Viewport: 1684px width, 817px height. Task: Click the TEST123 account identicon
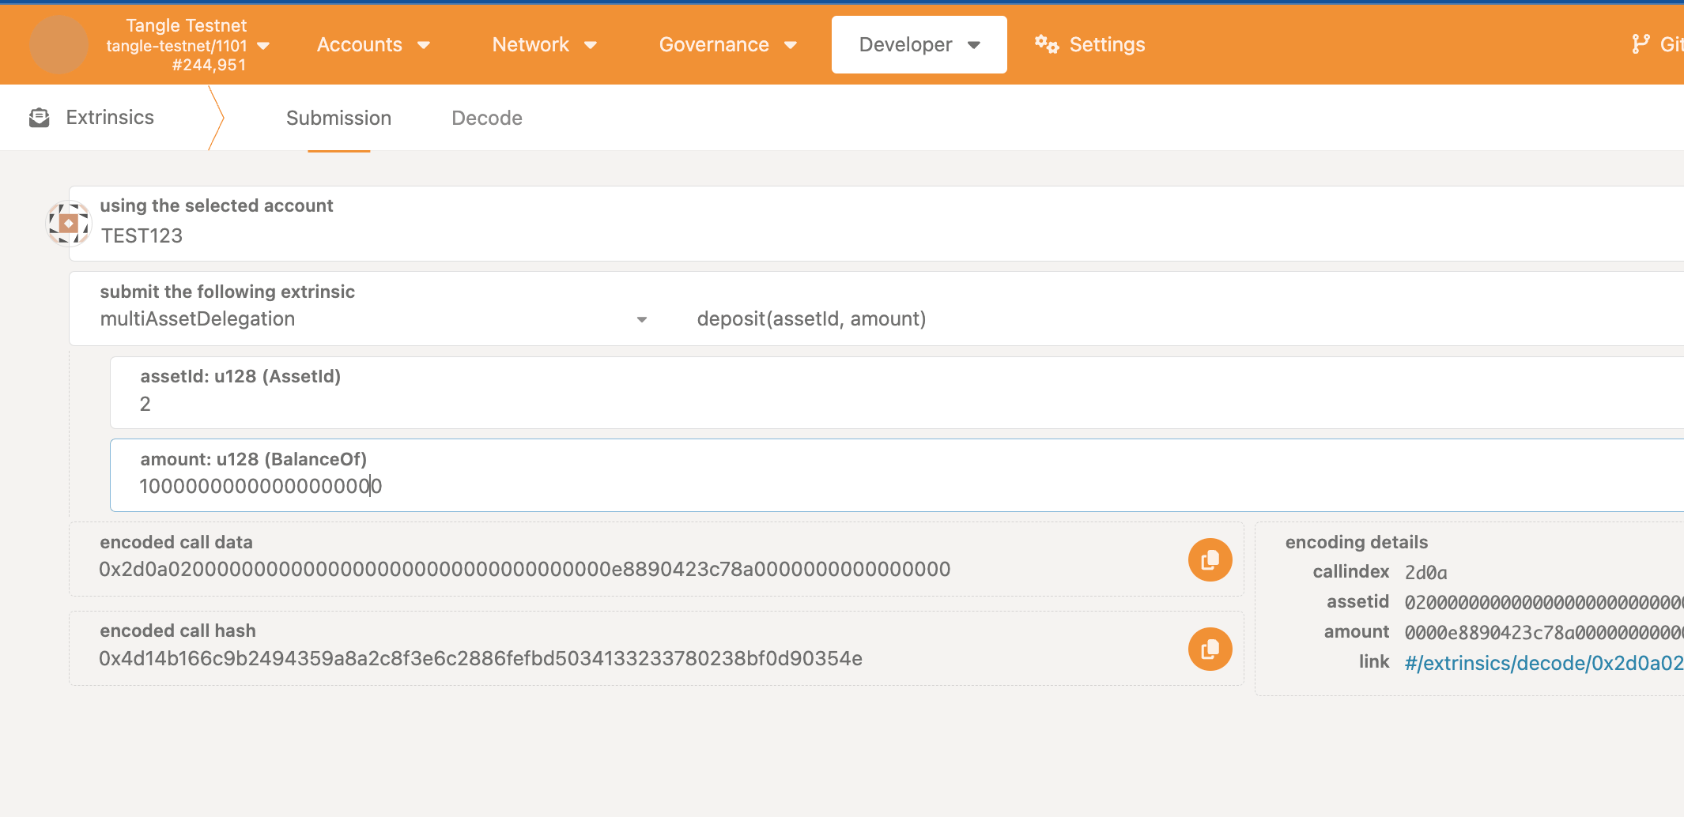[69, 223]
